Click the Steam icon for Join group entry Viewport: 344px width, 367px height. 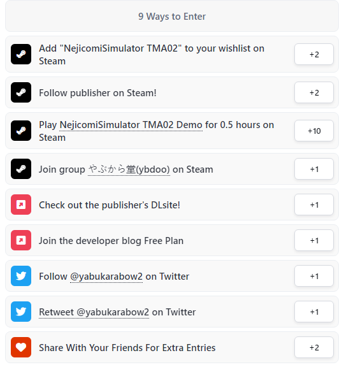coord(21,169)
